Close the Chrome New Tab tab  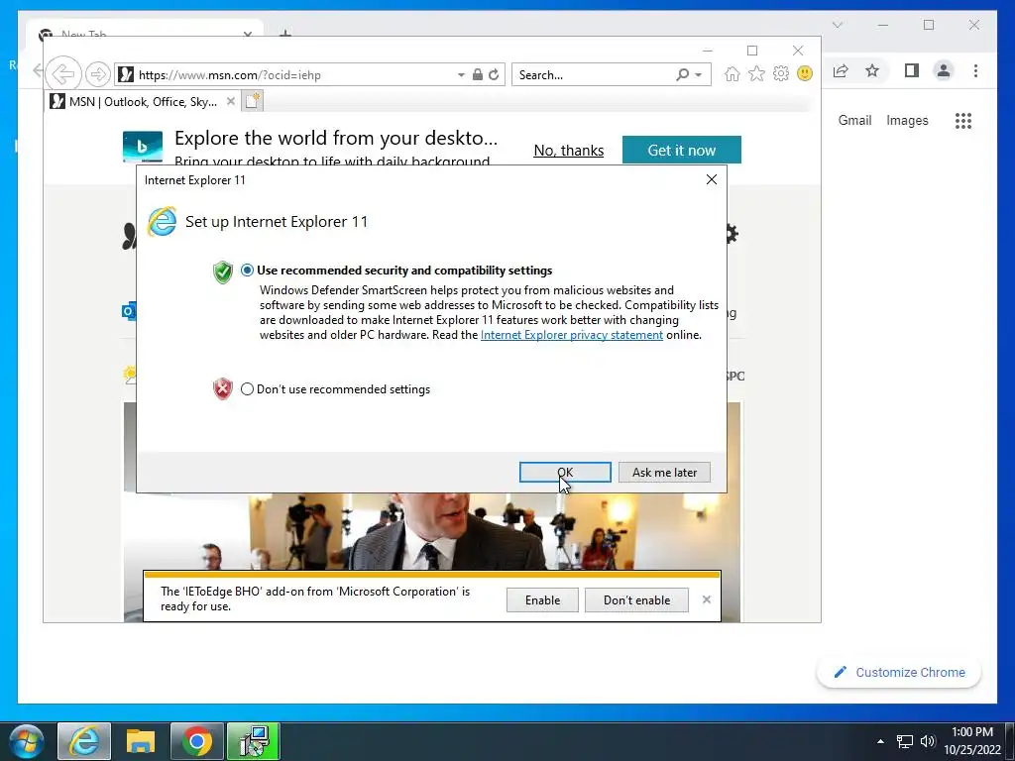point(247,33)
